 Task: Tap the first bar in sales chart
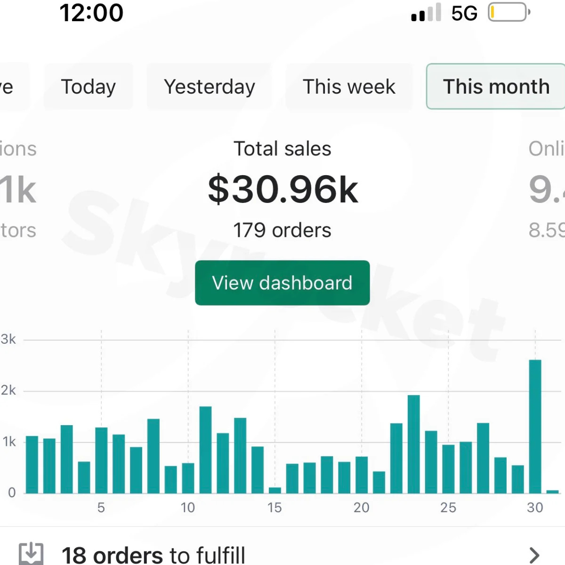tap(32, 465)
